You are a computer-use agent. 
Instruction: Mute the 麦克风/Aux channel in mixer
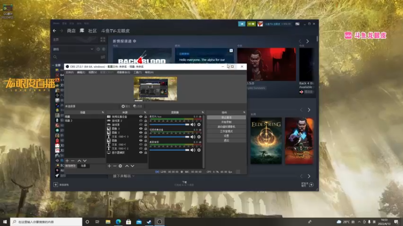193,125
